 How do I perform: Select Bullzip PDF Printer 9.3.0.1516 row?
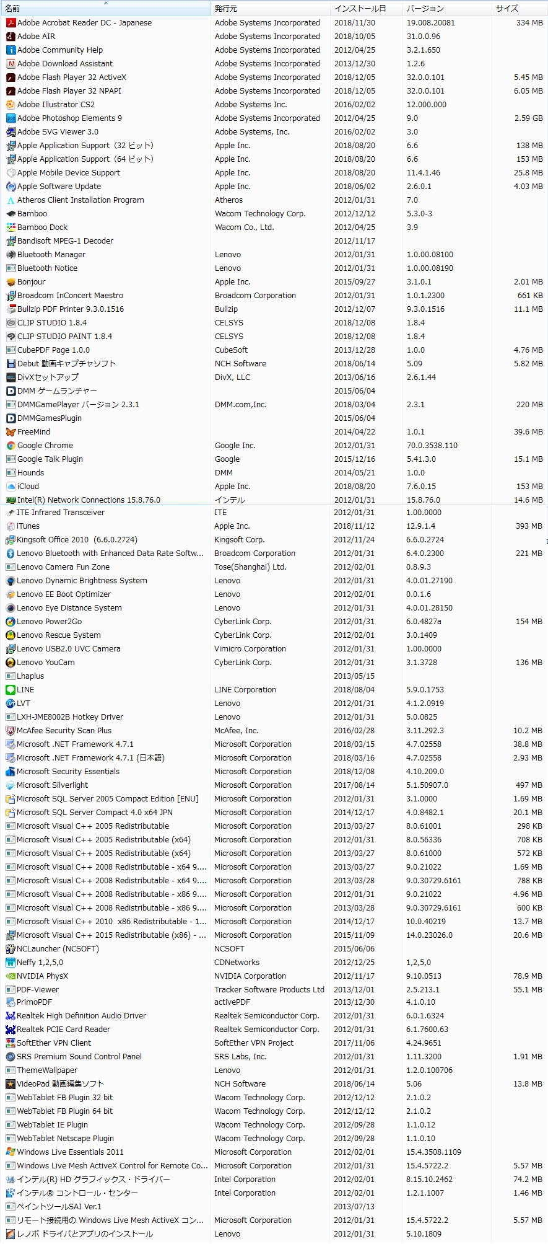point(274,309)
